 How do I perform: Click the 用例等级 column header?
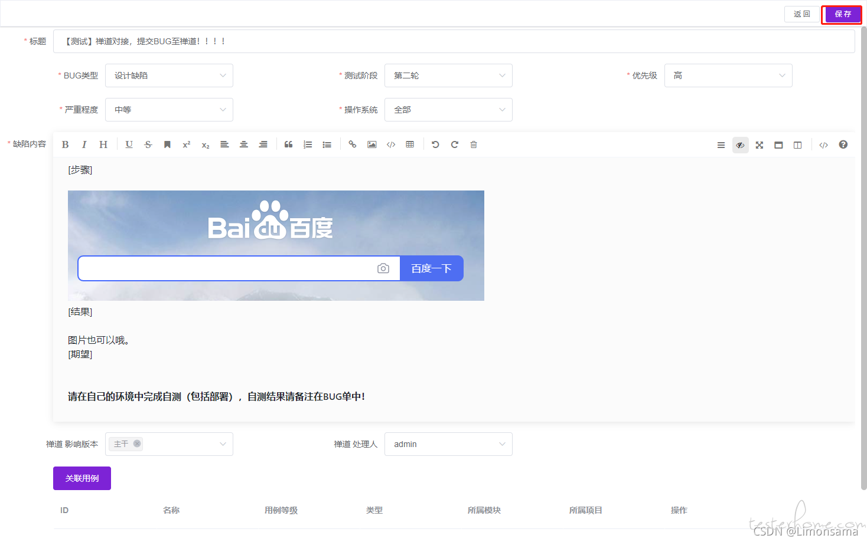point(281,510)
